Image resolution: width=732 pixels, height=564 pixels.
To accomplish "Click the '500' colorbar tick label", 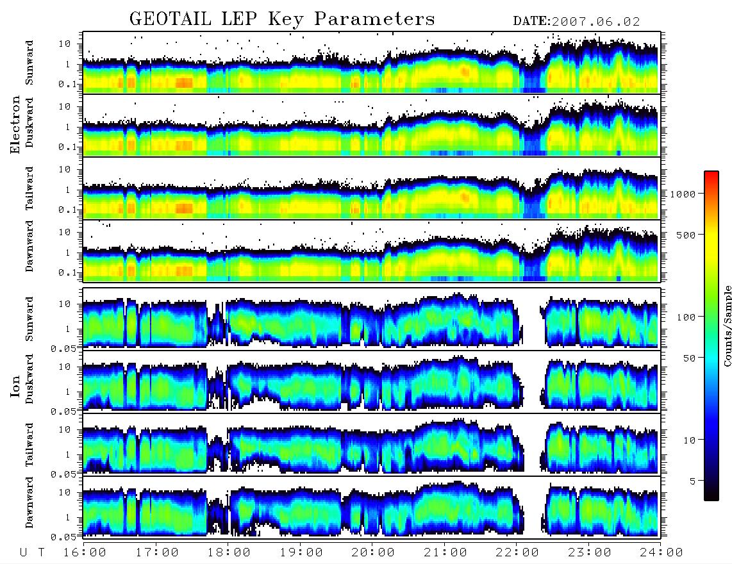I will 686,235.
